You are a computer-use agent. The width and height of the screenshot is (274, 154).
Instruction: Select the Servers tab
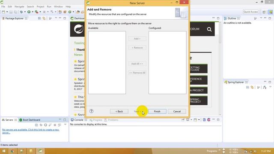tap(9, 120)
